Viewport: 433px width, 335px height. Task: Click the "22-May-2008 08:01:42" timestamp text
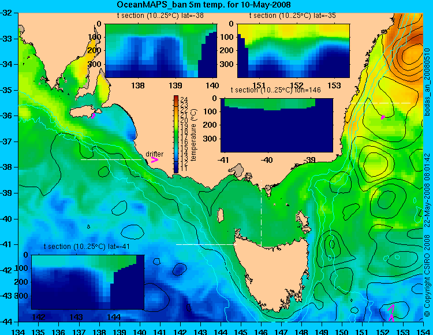[x=427, y=190]
